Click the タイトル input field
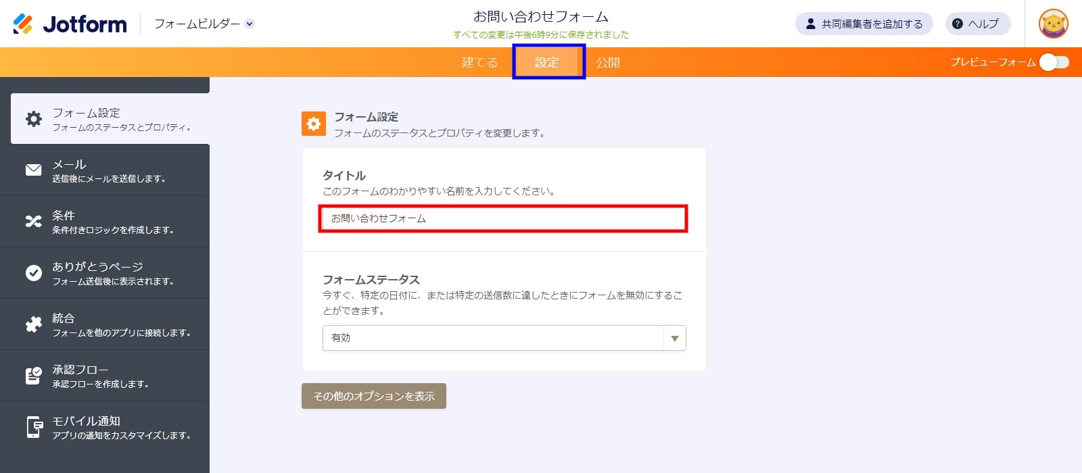Viewport: 1082px width, 473px height. click(503, 219)
